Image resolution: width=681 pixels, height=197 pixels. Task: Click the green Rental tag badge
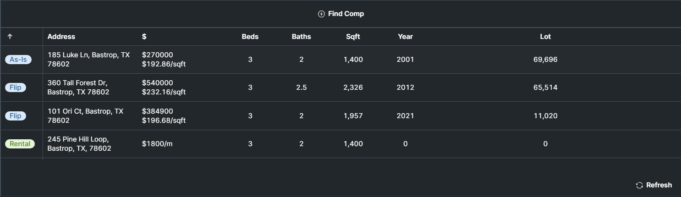[20, 144]
